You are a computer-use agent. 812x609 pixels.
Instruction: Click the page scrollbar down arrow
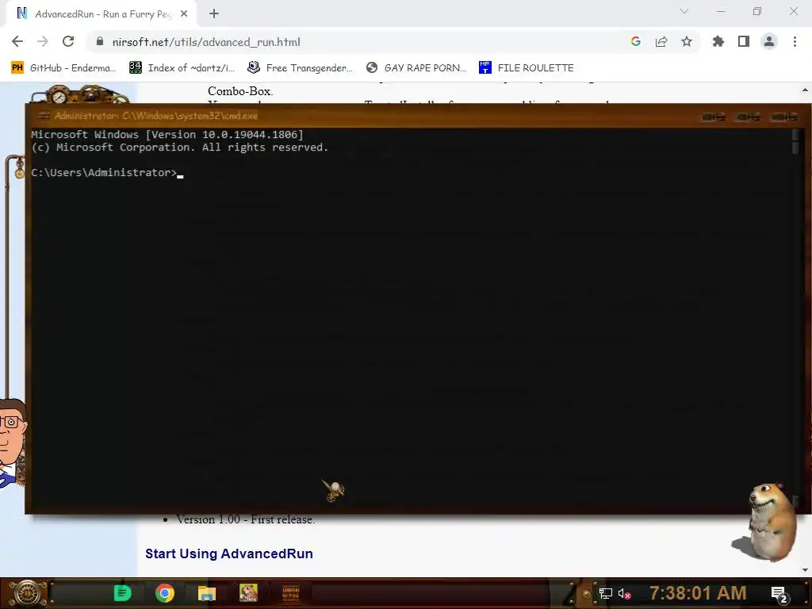coord(806,570)
